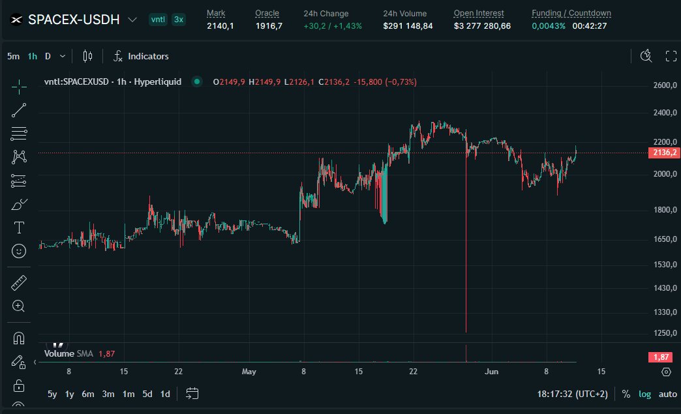The image size is (681, 414).
Task: Activate the Text annotation tool
Action: [x=19, y=228]
